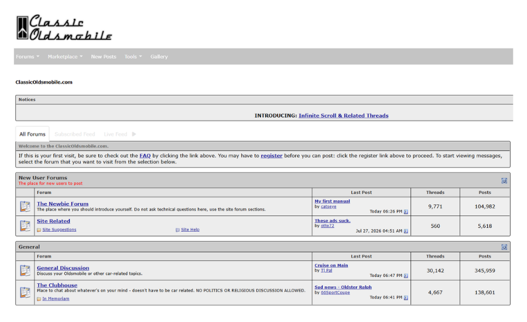527x322 pixels.
Task: Collapse the General category
Action: tap(504, 247)
